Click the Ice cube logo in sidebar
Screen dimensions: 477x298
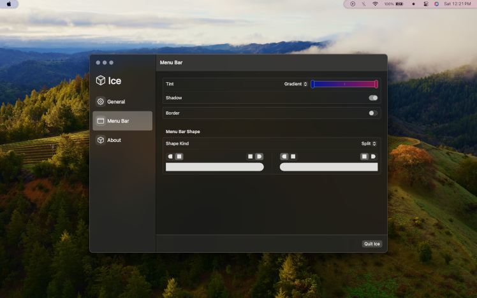pyautogui.click(x=101, y=80)
